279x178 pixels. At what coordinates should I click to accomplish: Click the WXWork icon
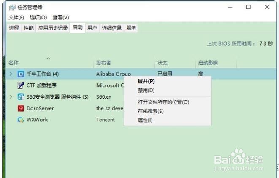[21, 120]
